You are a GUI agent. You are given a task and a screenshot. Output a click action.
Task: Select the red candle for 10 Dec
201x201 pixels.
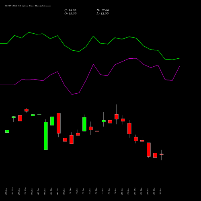click(72, 139)
